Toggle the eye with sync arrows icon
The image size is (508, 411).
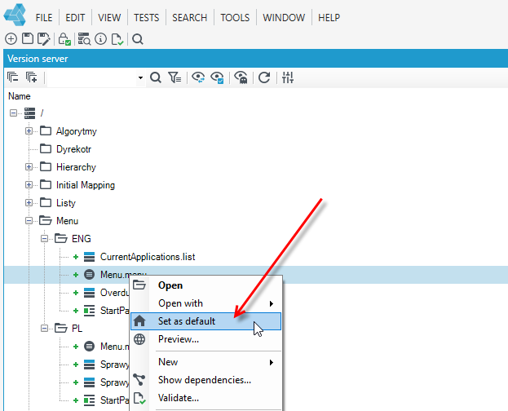(198, 77)
